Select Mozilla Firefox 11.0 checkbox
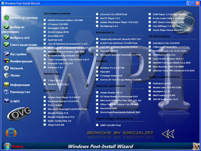The width and height of the screenshot is (201, 151). [45, 113]
